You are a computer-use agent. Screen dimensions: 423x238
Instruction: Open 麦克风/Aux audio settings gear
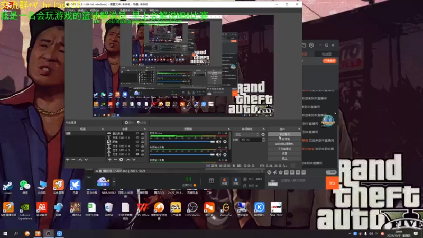tap(225, 142)
